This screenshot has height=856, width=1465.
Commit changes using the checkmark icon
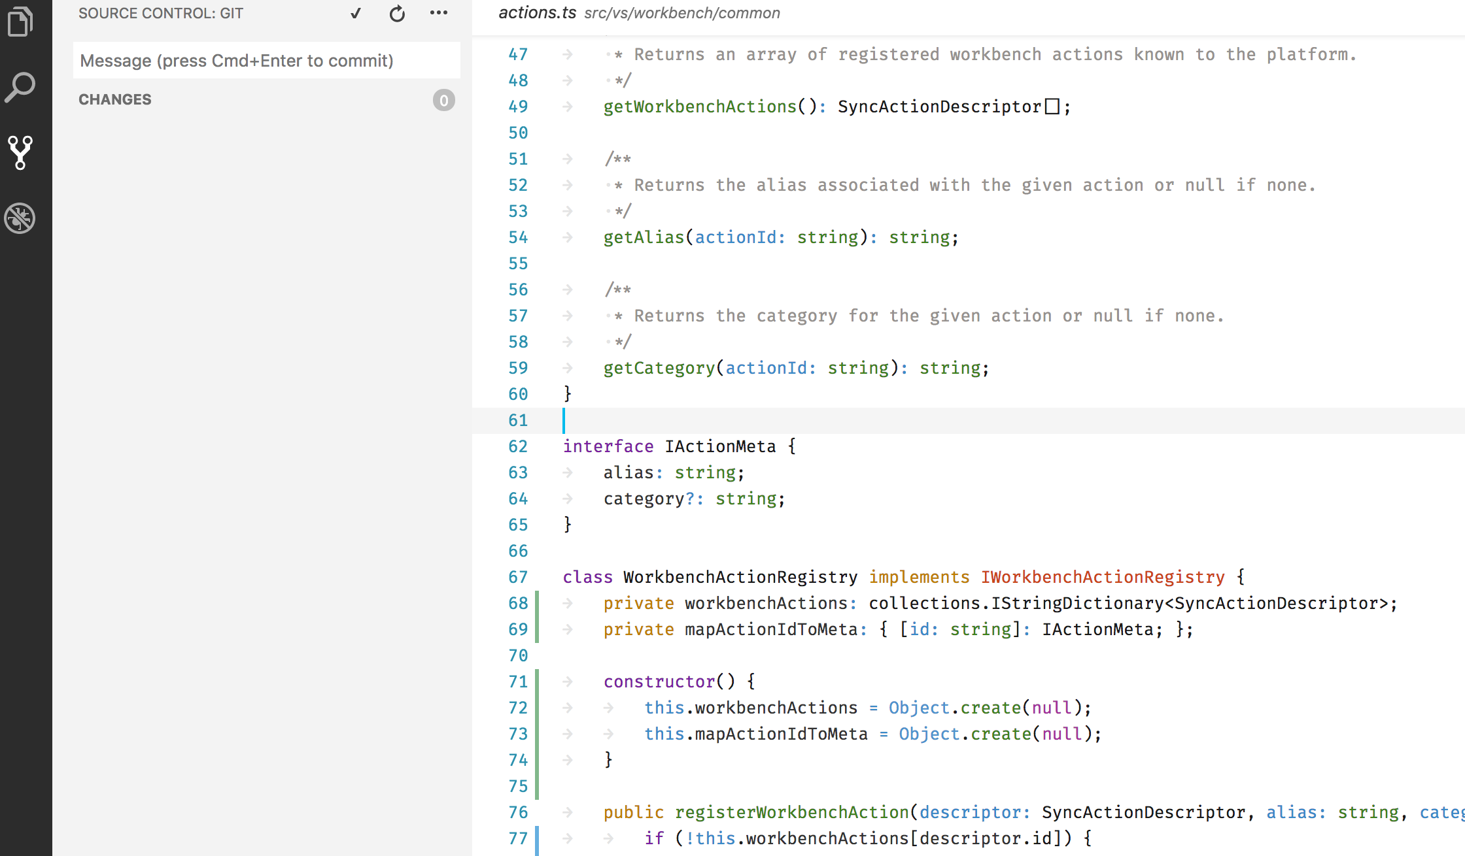click(x=355, y=13)
